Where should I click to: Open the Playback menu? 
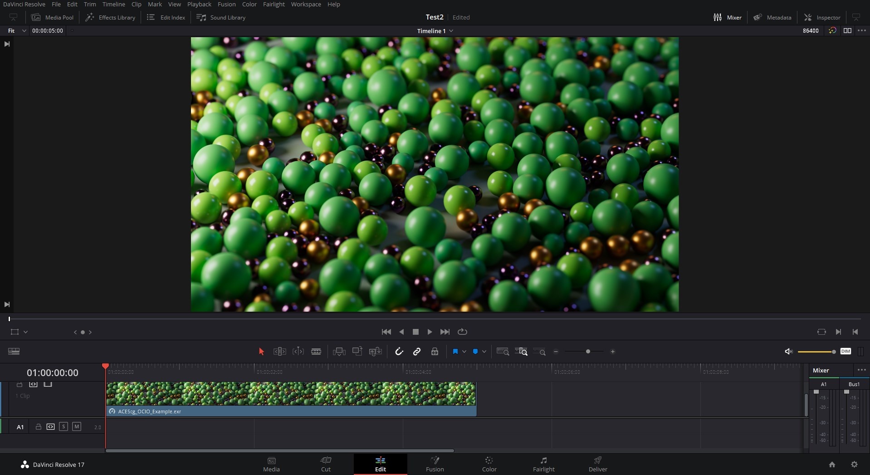[x=199, y=5]
